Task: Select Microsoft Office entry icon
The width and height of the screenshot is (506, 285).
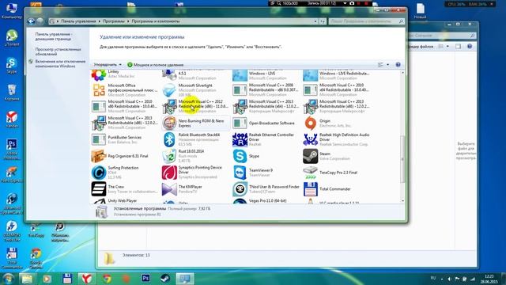Action: 99,90
